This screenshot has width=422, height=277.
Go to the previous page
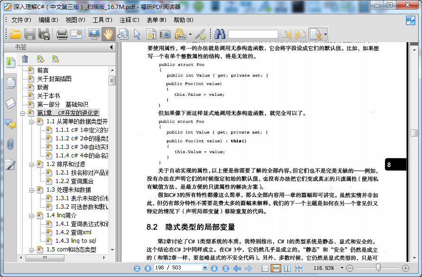(x=148, y=268)
